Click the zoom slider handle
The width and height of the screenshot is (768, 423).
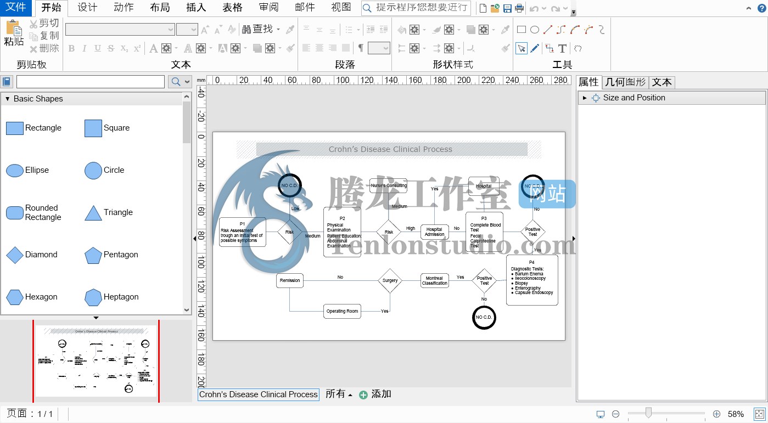(x=649, y=413)
